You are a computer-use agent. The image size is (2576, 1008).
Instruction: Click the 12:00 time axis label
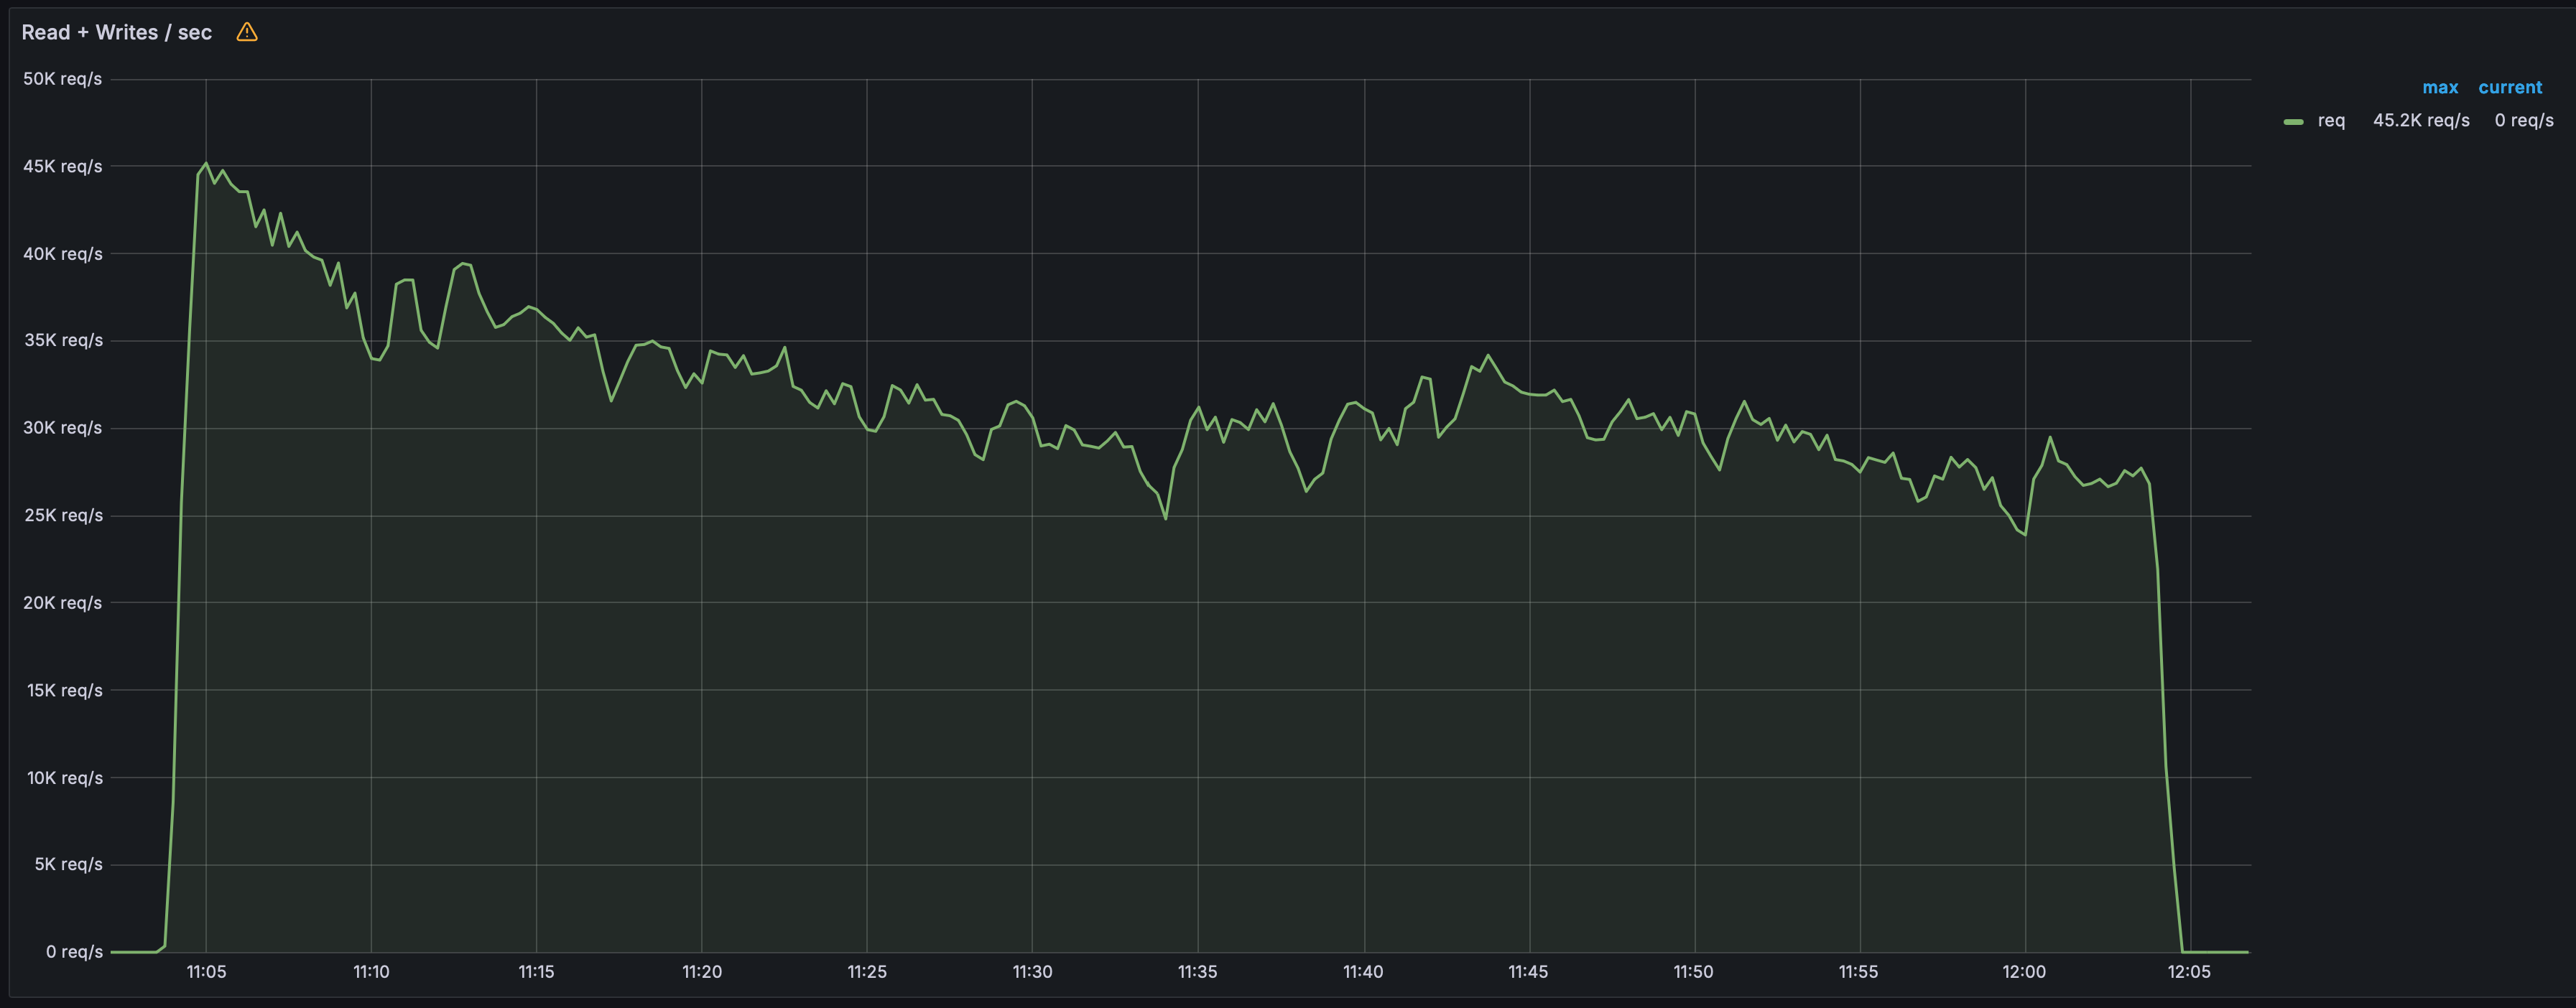click(x=2024, y=972)
